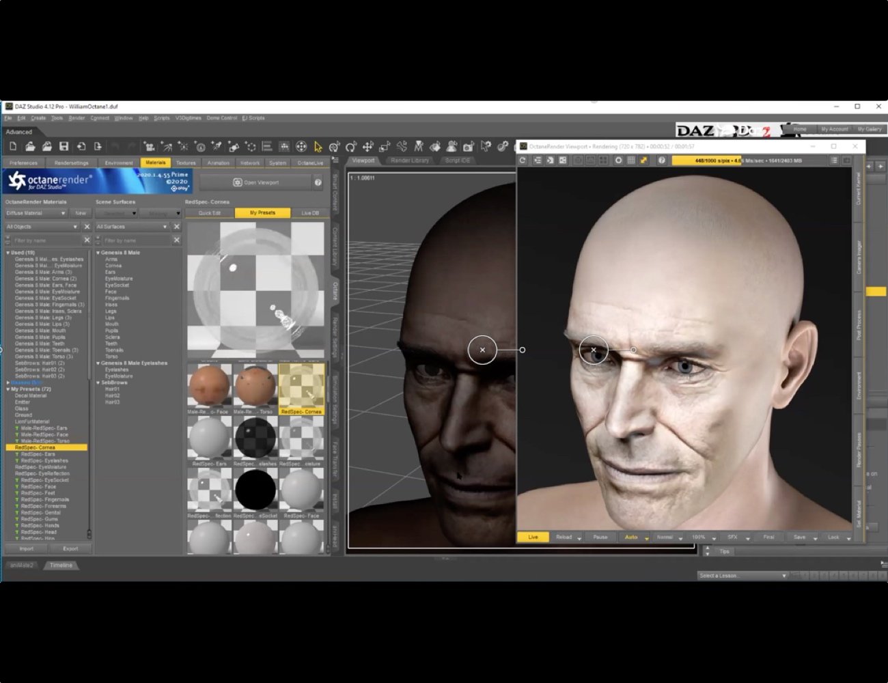
Task: Select the Scale tool icon
Action: click(385, 146)
